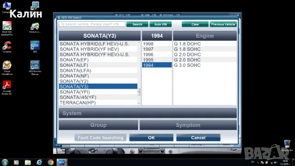Select SONATA(EF) in the model list
295x166 pixels.
98,60
